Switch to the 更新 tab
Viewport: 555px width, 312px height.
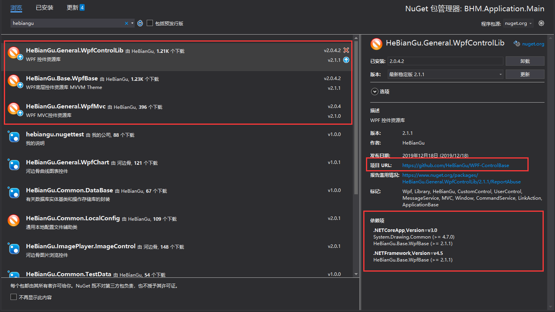[73, 8]
